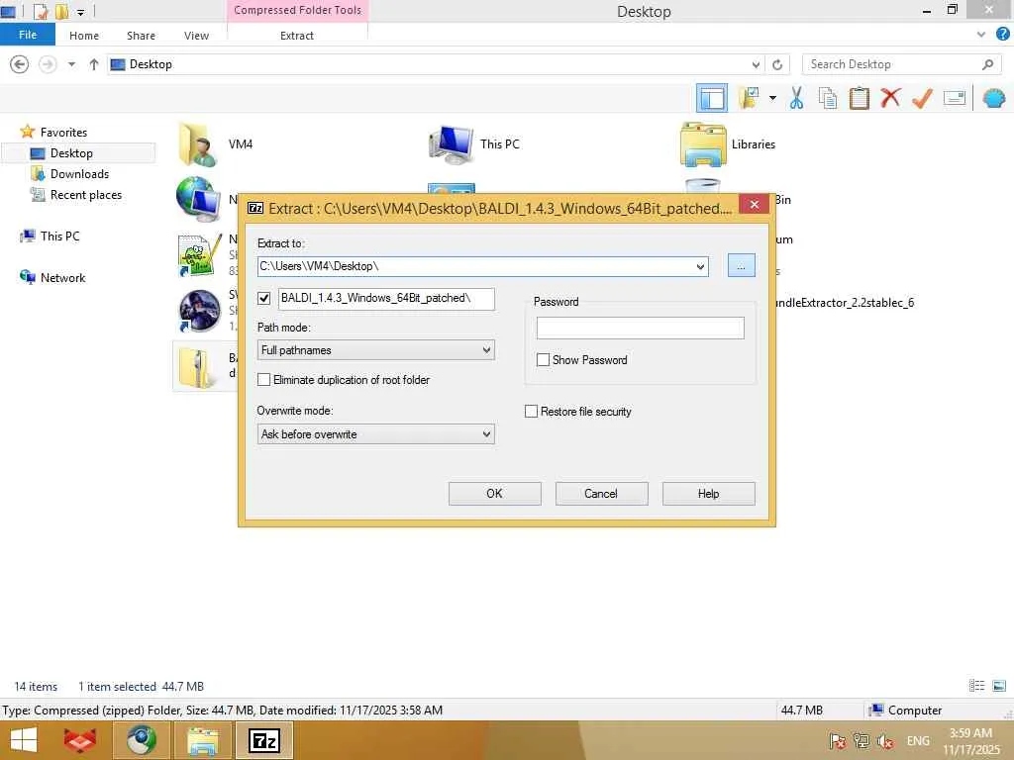
Task: Expand the address bar history dropdown
Action: [x=756, y=64]
